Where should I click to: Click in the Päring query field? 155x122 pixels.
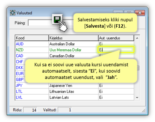pyautogui.click(x=40, y=23)
